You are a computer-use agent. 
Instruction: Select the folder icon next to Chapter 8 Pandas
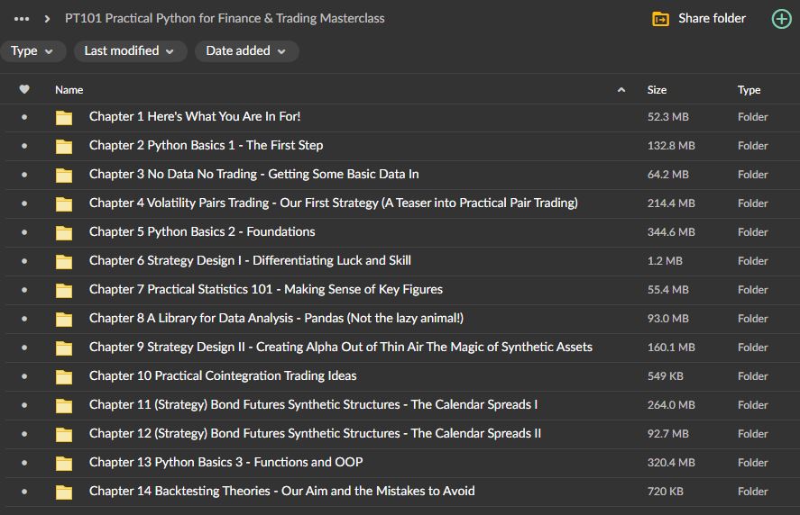click(63, 319)
